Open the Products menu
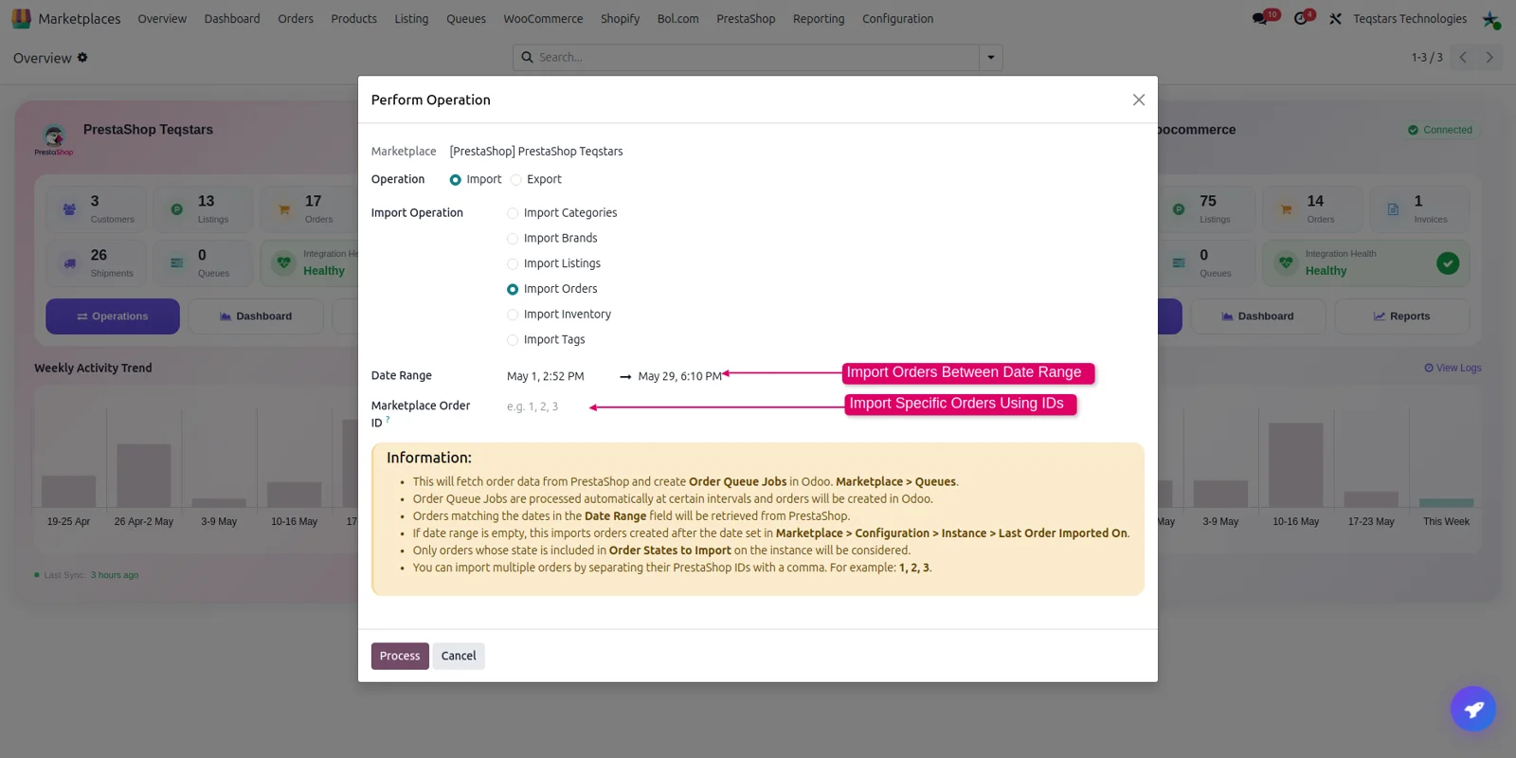 point(353,19)
